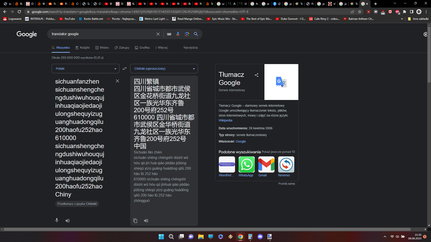
Task: Translate from detected language Chiński
Action: pos(77,204)
